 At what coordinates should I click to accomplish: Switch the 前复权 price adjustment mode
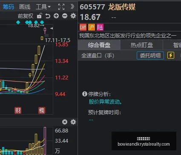[x=26, y=16]
